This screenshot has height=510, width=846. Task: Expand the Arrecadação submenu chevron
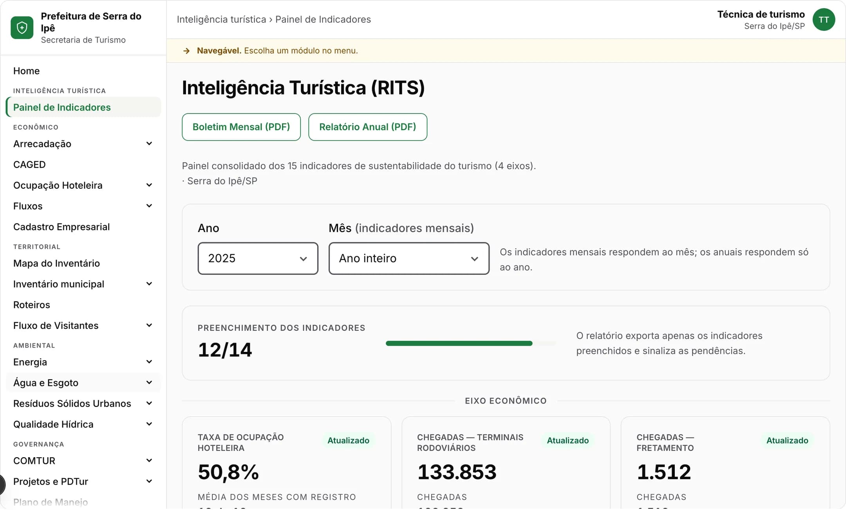coord(149,144)
